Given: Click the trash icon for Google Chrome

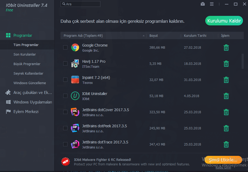Looking at the screenshot, I should point(226,47).
